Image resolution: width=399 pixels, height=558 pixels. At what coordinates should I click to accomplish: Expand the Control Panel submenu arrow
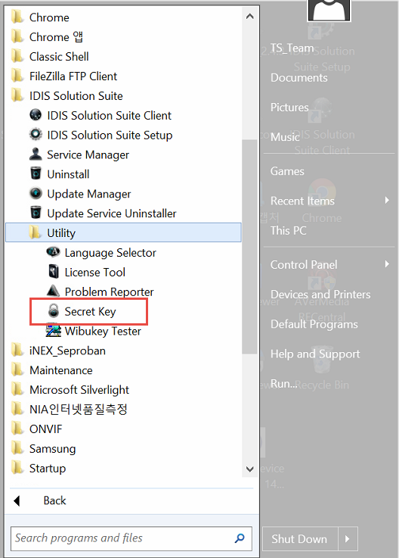tap(387, 264)
